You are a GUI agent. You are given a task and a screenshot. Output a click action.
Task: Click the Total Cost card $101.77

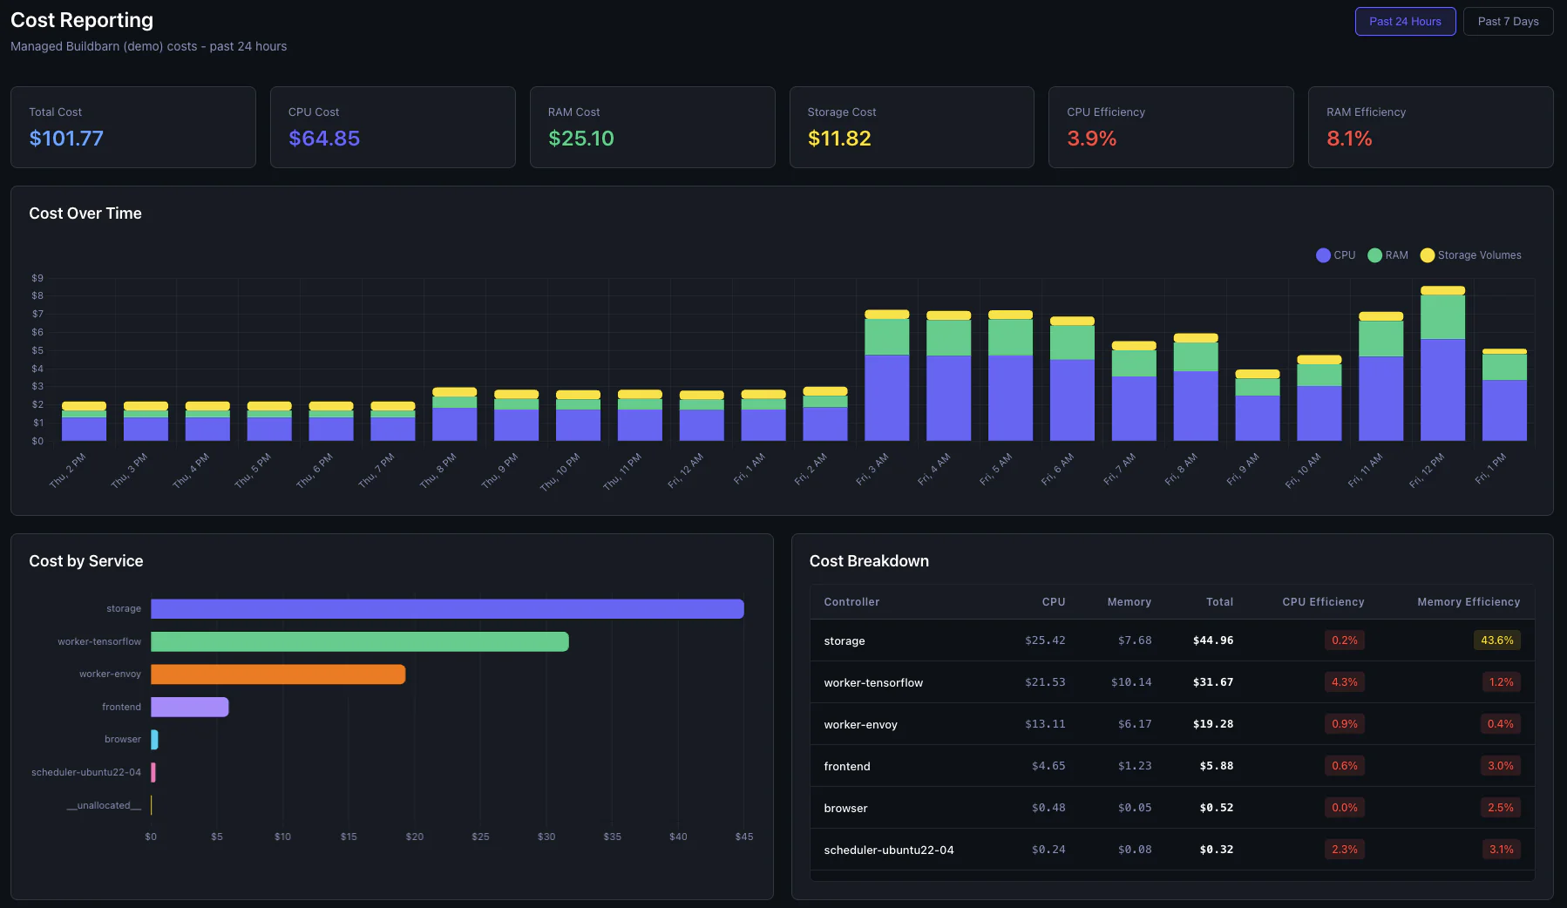[133, 127]
